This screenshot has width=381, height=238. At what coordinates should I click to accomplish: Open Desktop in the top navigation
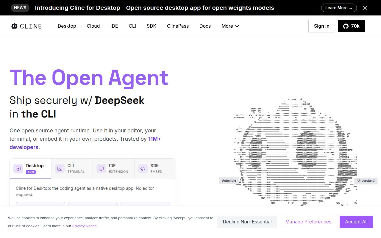point(67,26)
